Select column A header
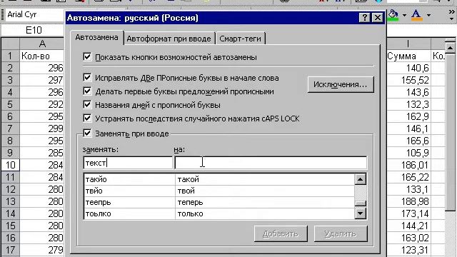The height and width of the screenshot is (257, 457). pyautogui.click(x=42, y=44)
